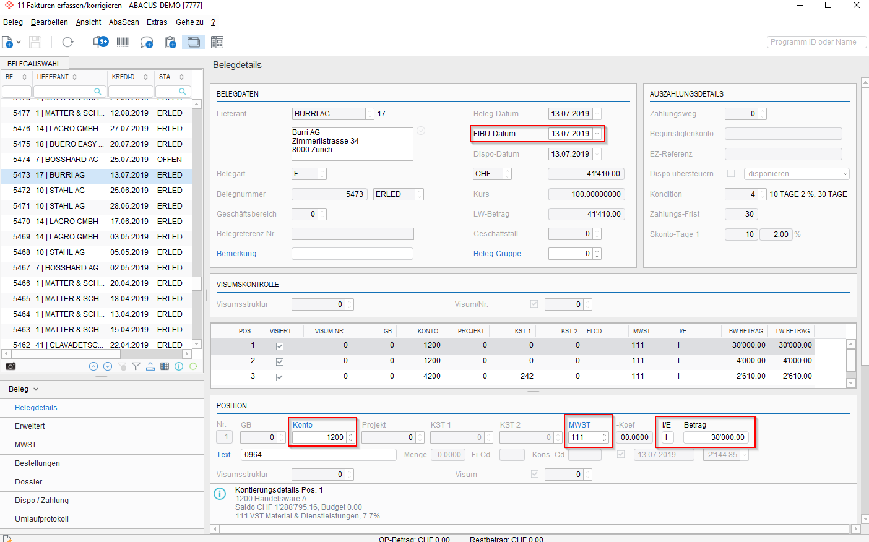Click the refresh icon in the top toolbar

pyautogui.click(x=68, y=42)
